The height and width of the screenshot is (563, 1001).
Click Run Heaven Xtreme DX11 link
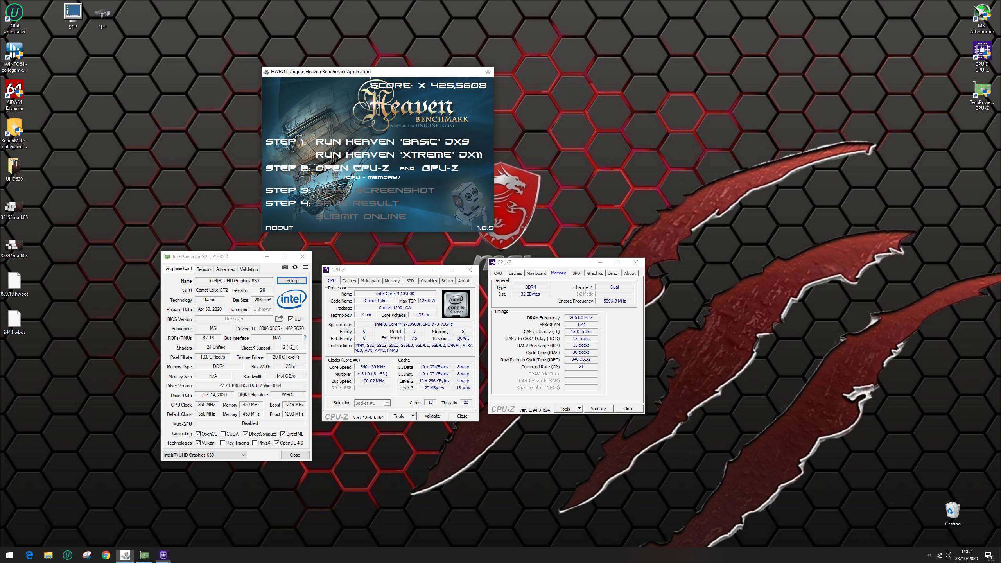pyautogui.click(x=399, y=155)
